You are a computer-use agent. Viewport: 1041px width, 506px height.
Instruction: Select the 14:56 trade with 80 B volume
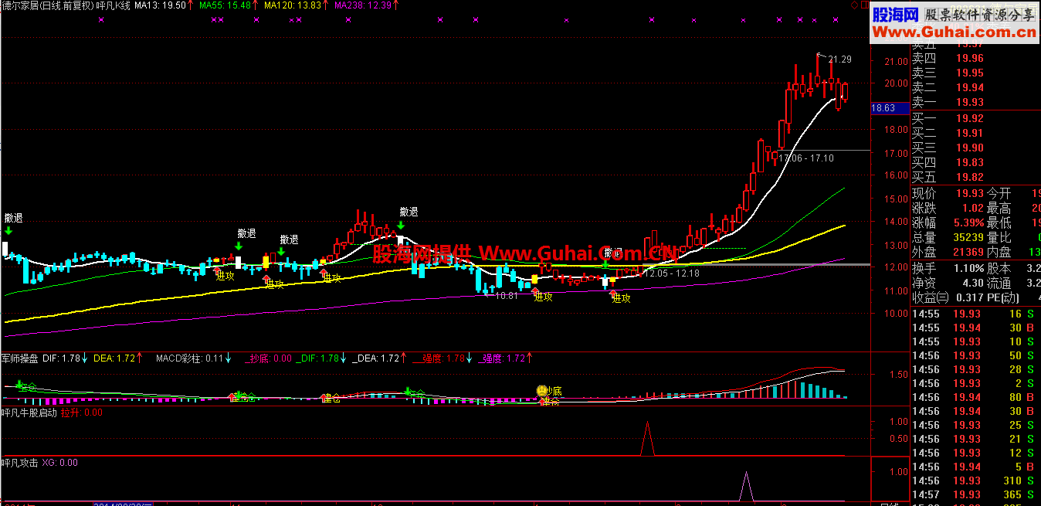click(975, 397)
